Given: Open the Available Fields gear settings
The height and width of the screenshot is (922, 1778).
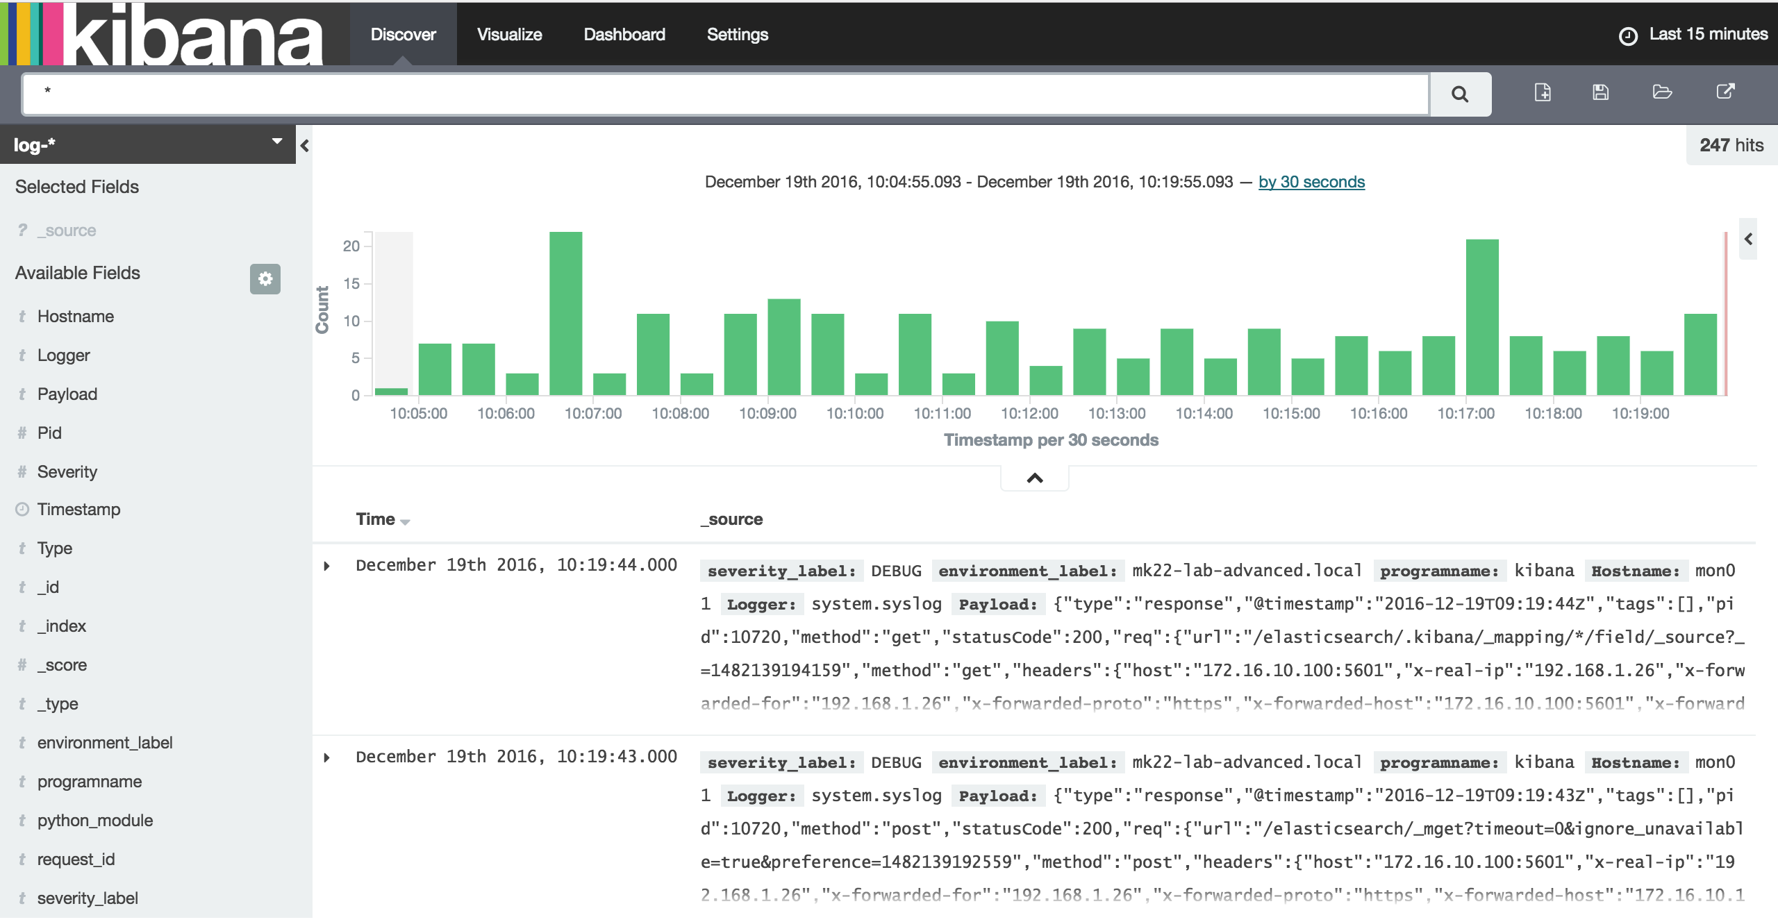Looking at the screenshot, I should tap(265, 279).
